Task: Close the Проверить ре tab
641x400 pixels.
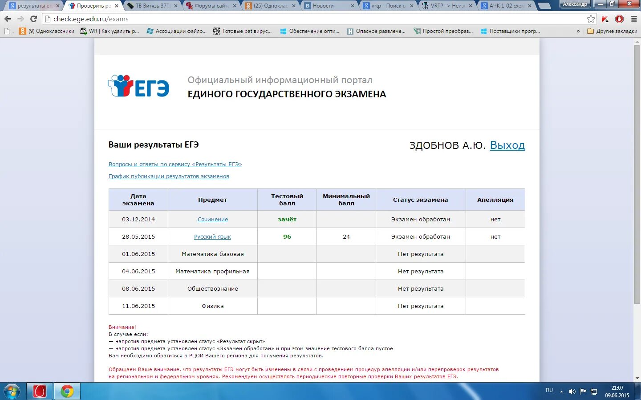Action: tap(117, 6)
